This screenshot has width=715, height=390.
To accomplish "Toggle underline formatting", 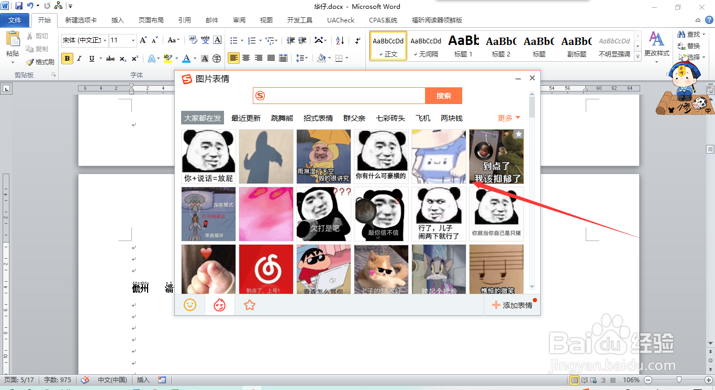I will pos(92,59).
